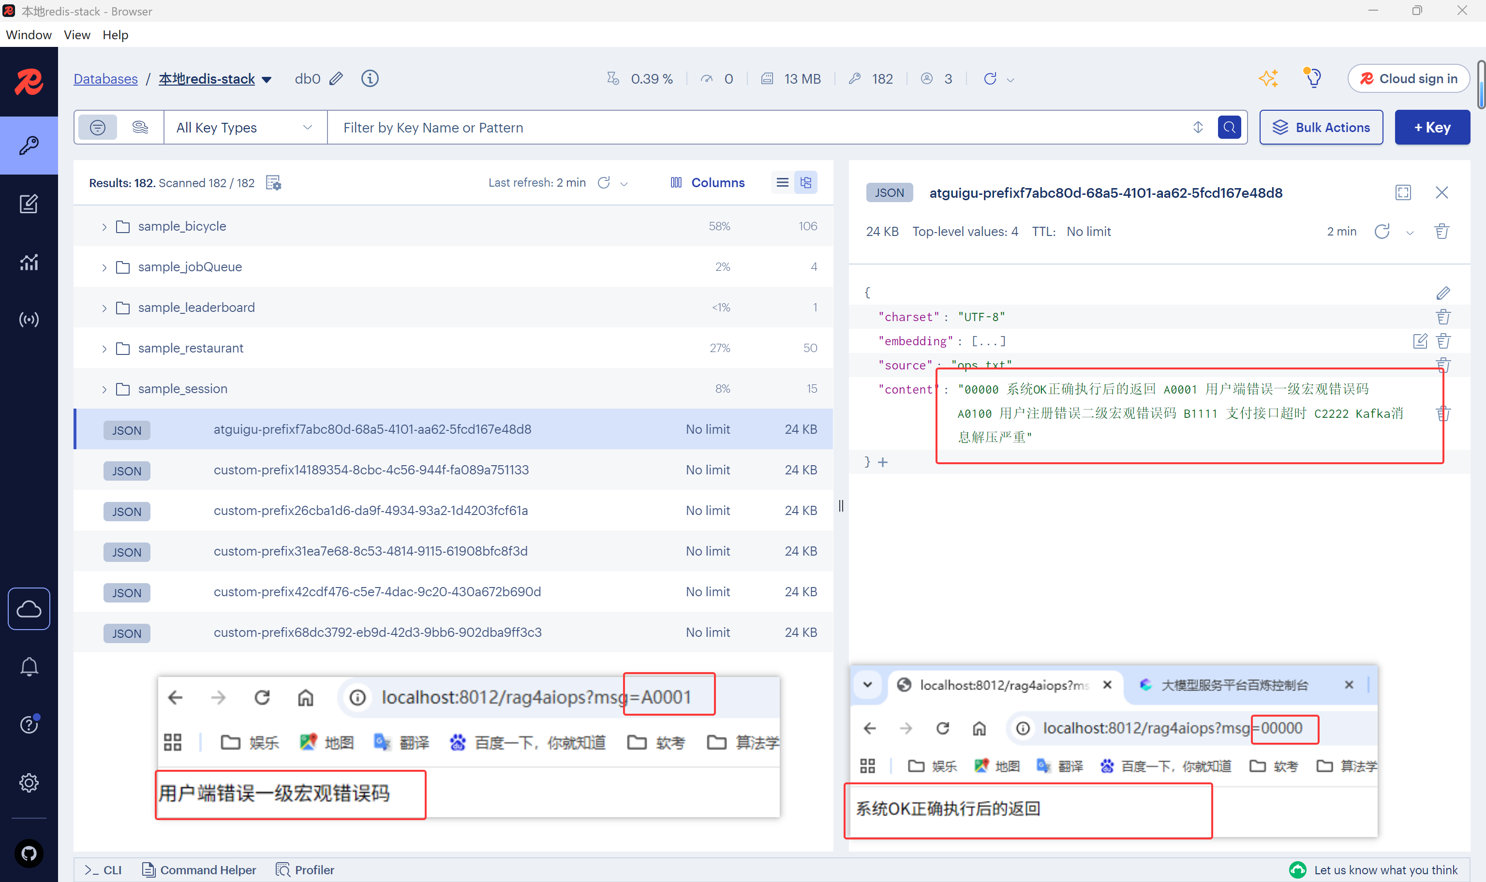
Task: Open the notifications bell icon
Action: pos(29,667)
